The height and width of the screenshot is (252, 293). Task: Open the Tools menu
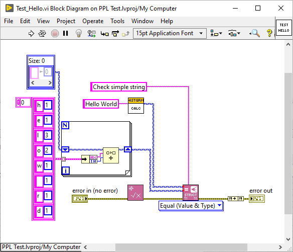click(117, 21)
